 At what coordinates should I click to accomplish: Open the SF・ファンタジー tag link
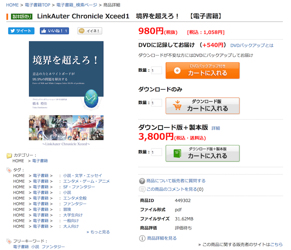click(x=79, y=187)
